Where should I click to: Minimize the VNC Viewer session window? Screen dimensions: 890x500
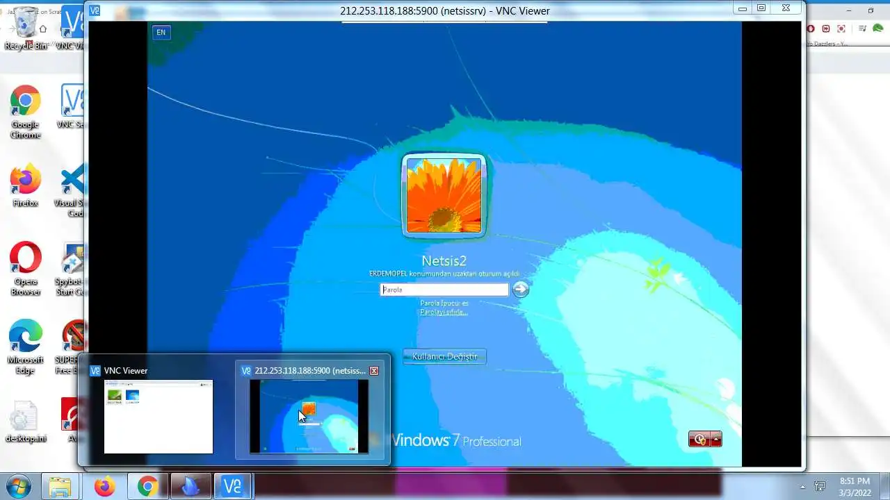click(x=743, y=8)
